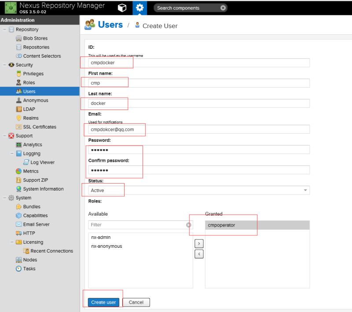The height and width of the screenshot is (312, 352).
Task: Collapse the Logging tree node
Action: point(12,154)
